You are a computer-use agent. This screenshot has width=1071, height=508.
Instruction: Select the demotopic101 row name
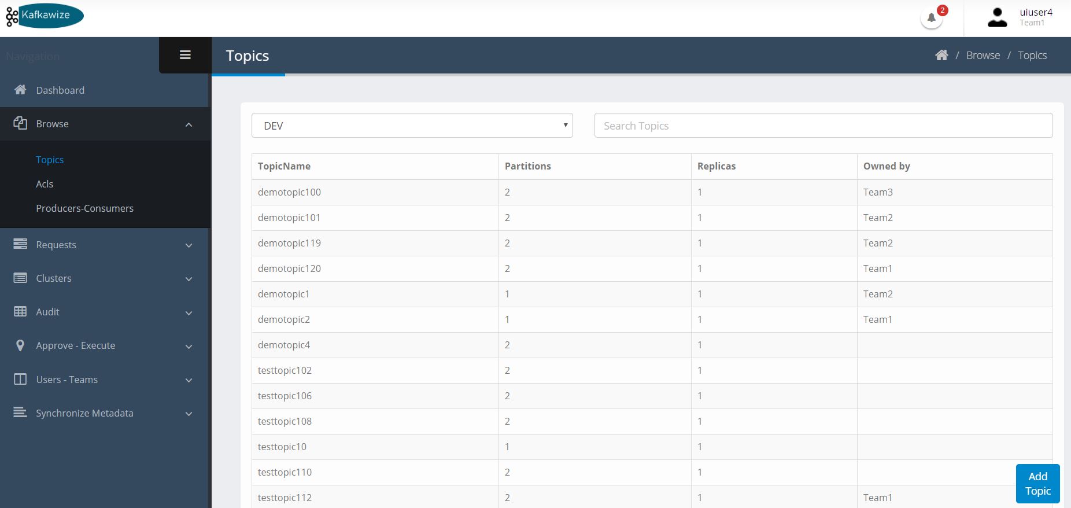click(289, 218)
